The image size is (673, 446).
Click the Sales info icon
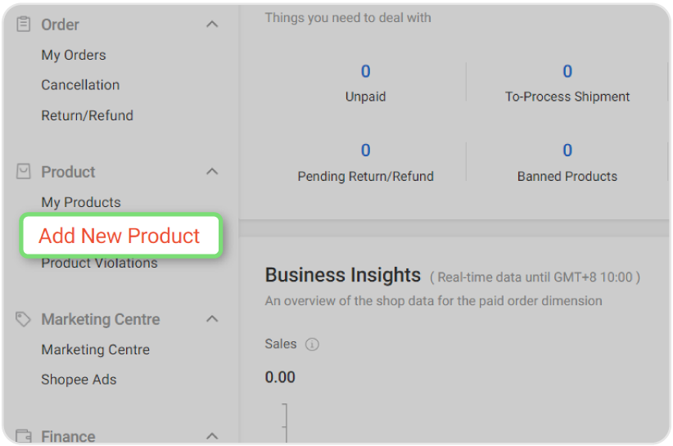point(312,345)
